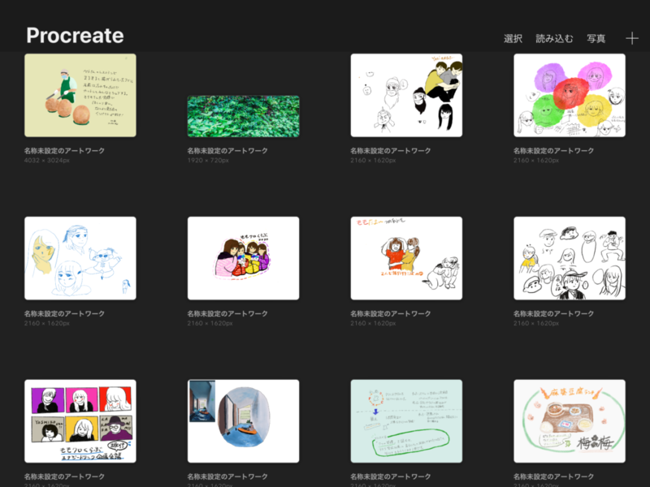Tap the title under the green leaves artwork
Image resolution: width=650 pixels, height=487 pixels.
click(x=227, y=151)
